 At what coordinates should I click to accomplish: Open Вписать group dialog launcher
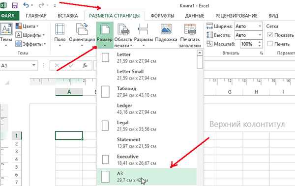click(262, 53)
